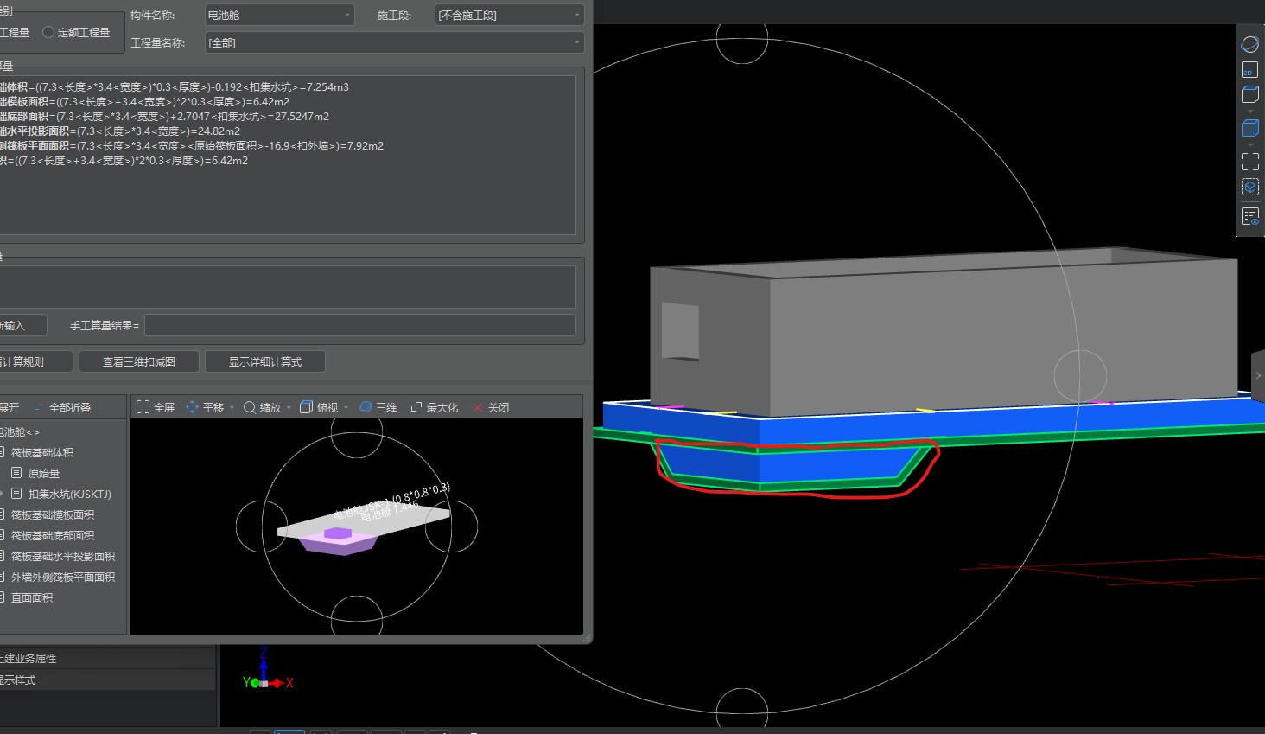Switch preview to 三维 3D mode
1265x734 pixels.
tap(378, 407)
